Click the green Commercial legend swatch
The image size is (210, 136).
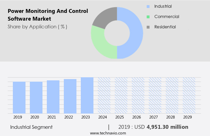(148, 17)
